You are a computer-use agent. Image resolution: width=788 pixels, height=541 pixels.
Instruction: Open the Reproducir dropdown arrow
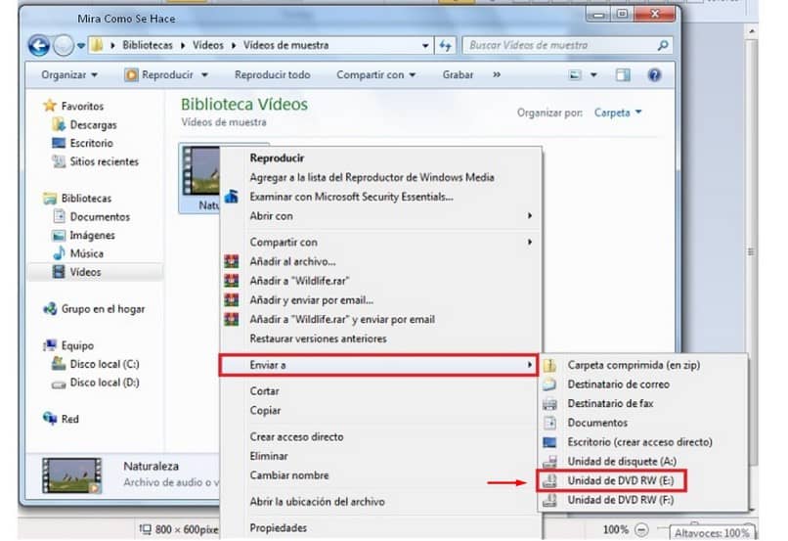tap(204, 75)
